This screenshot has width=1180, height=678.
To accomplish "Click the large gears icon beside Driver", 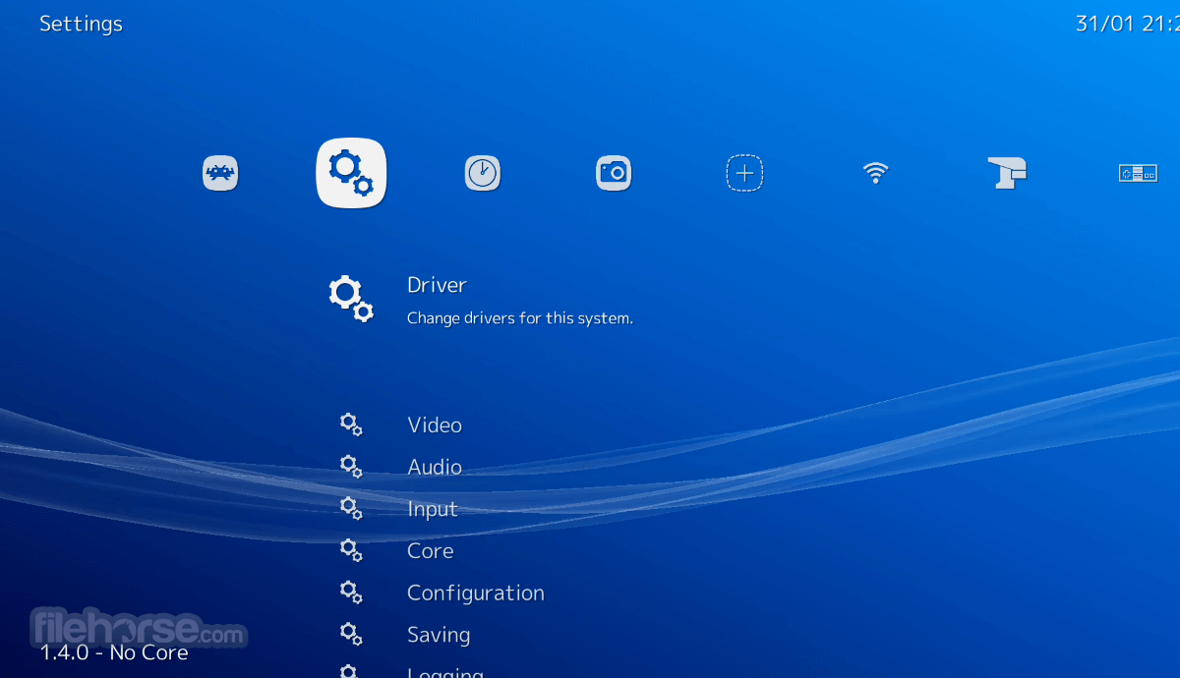I will pos(351,298).
